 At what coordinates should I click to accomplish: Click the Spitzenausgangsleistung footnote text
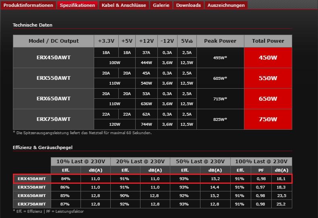click(x=83, y=133)
